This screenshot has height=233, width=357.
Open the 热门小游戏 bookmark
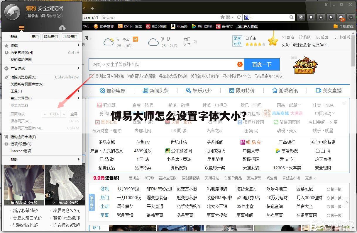point(130,26)
